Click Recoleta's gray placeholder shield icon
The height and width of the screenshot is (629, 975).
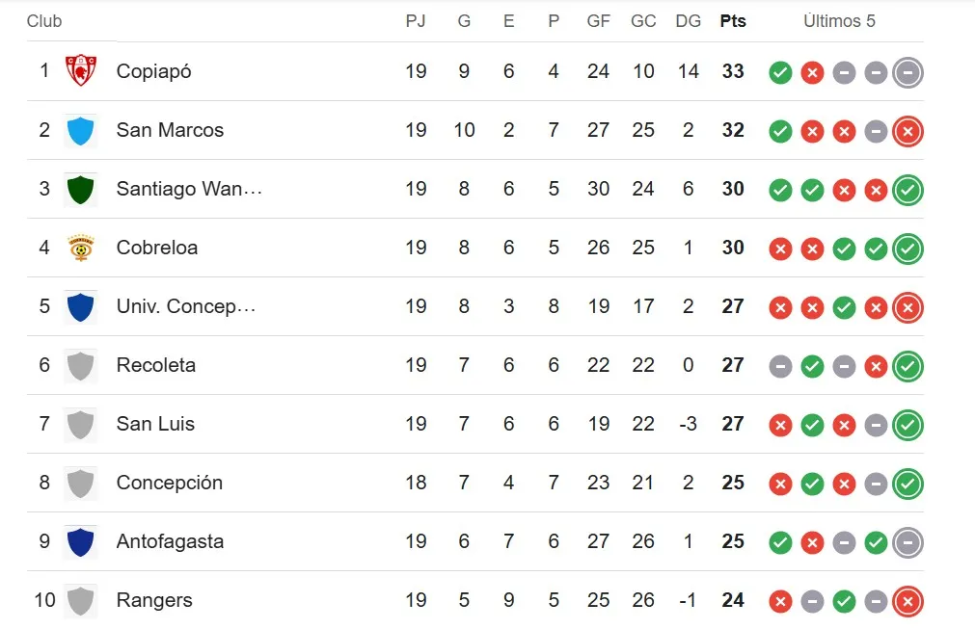tap(81, 365)
